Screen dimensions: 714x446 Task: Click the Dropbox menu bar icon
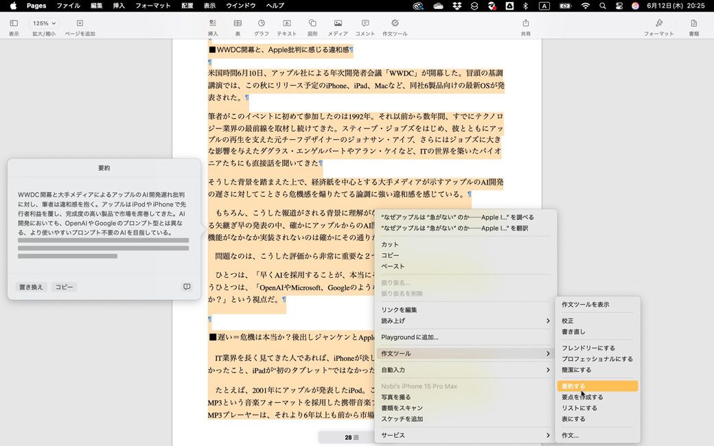(457, 6)
